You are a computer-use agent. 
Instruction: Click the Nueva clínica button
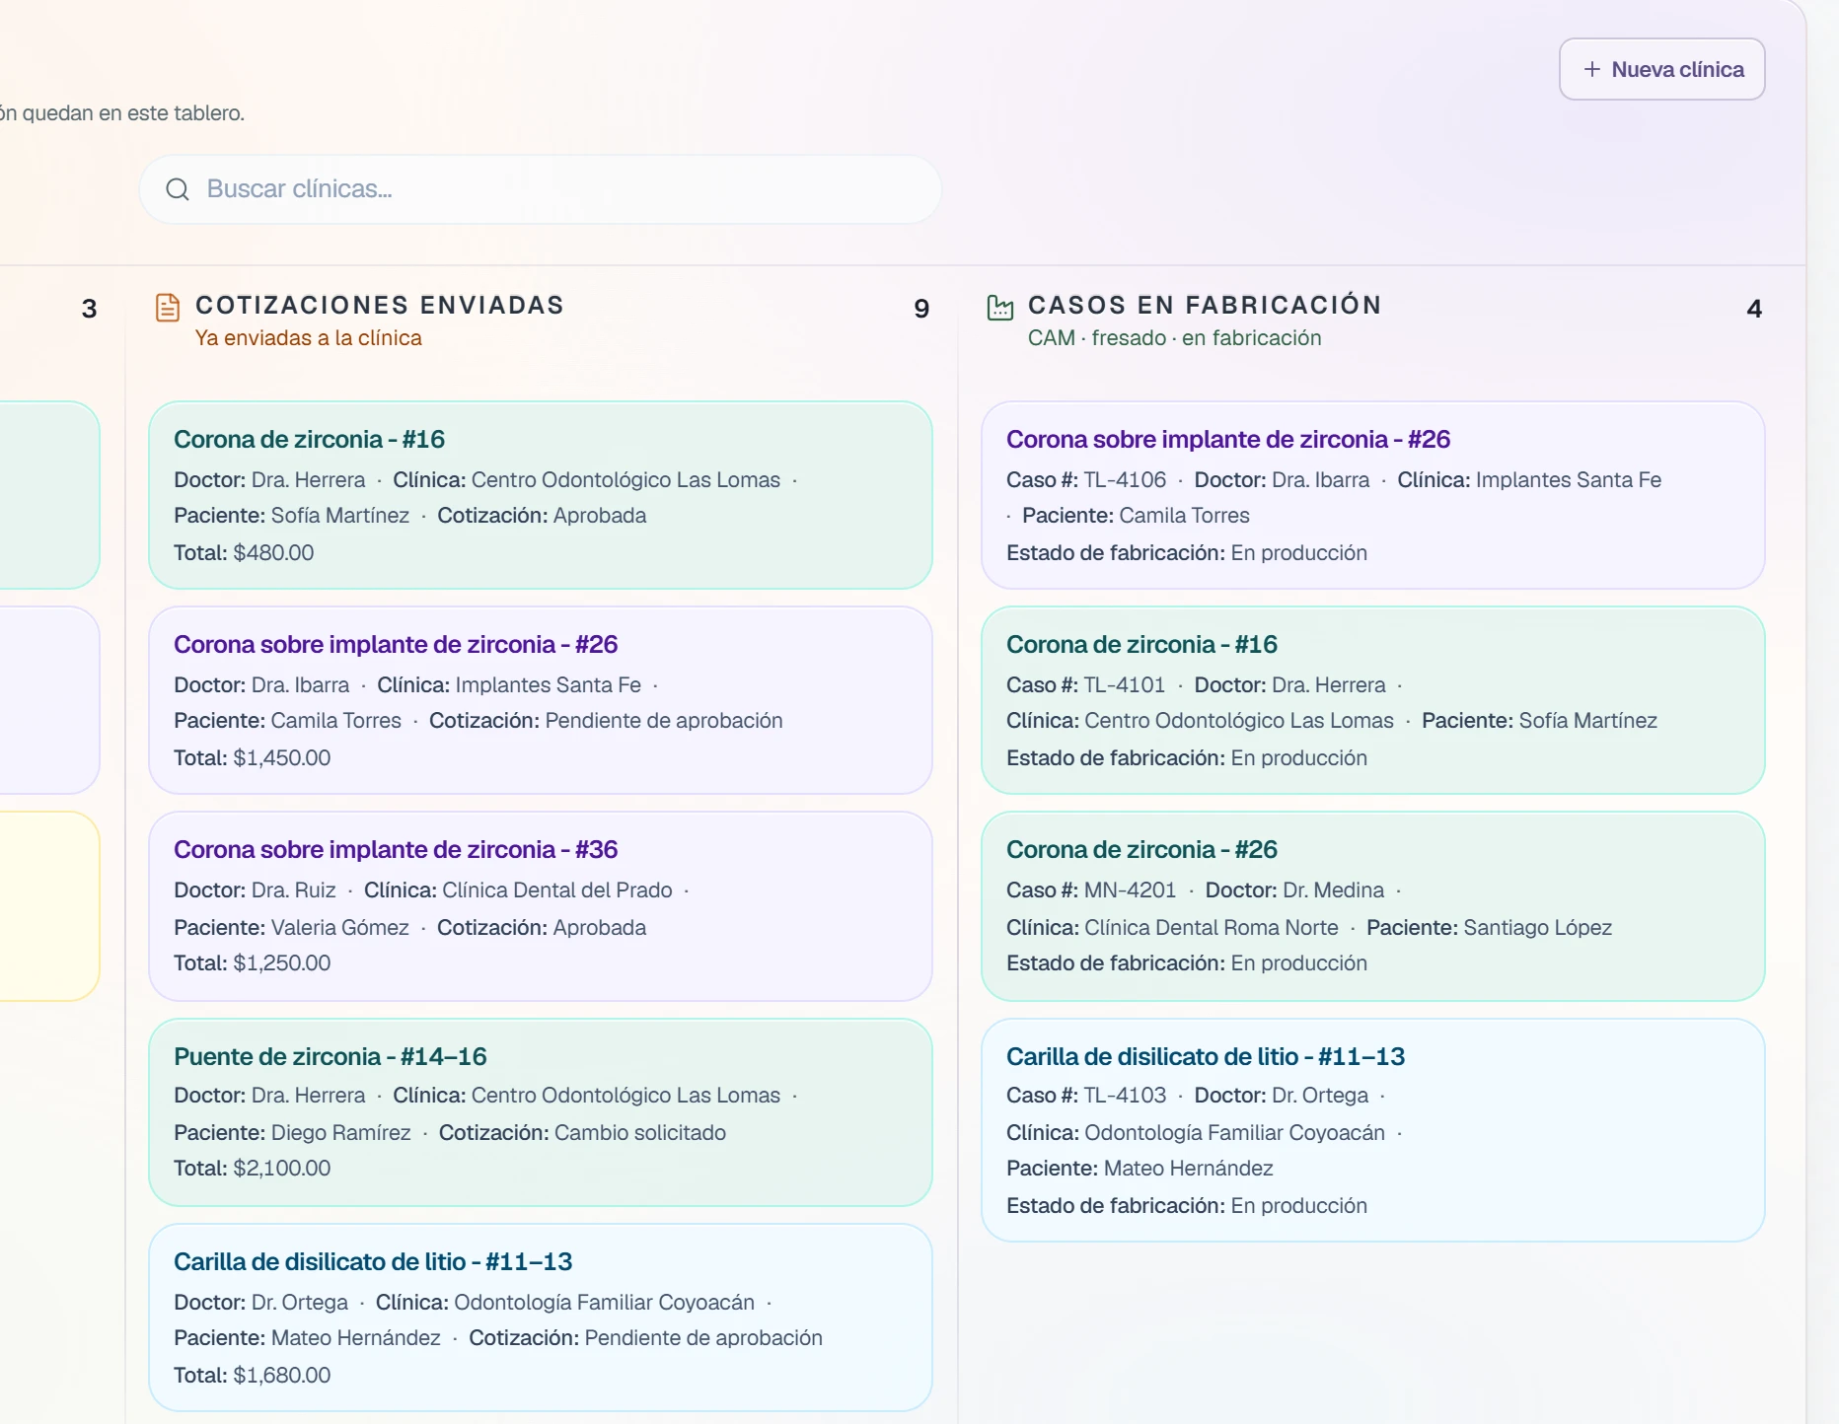(x=1661, y=69)
